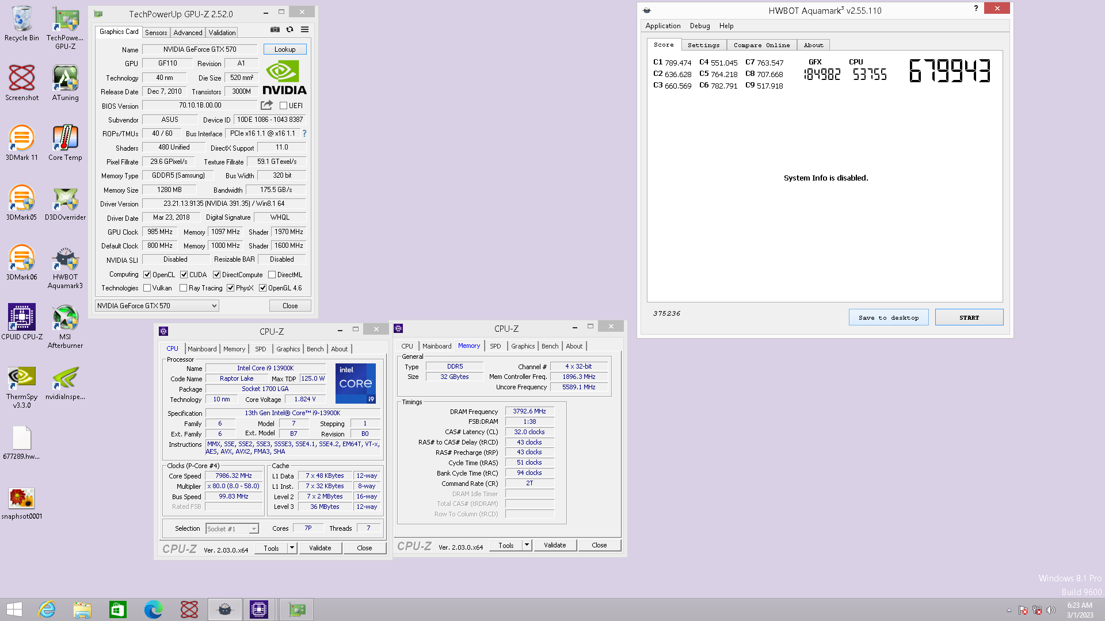Viewport: 1105px width, 621px height.
Task: Toggle DirectML checkbox in GPU-Z
Action: [x=272, y=275]
